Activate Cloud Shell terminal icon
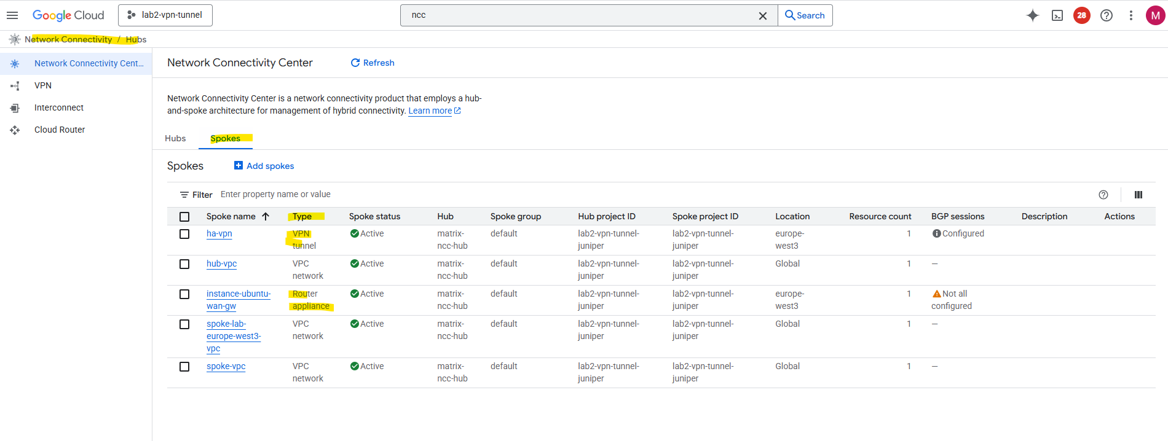This screenshot has width=1168, height=441. pyautogui.click(x=1057, y=15)
